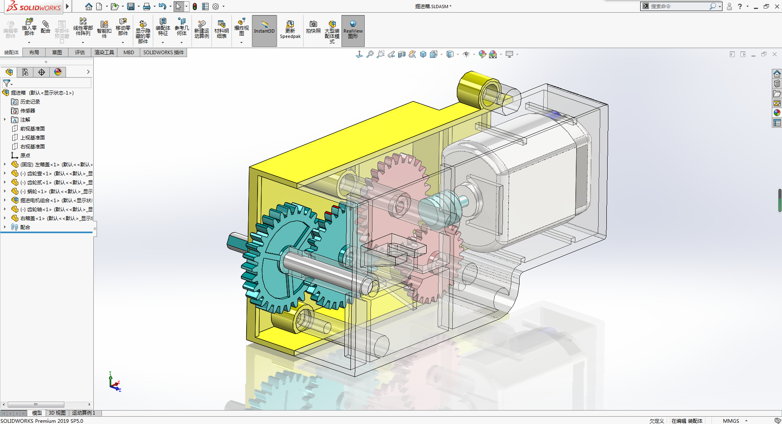Expand the (固定) 左箱盖<1> component
782x424 pixels.
coord(5,164)
